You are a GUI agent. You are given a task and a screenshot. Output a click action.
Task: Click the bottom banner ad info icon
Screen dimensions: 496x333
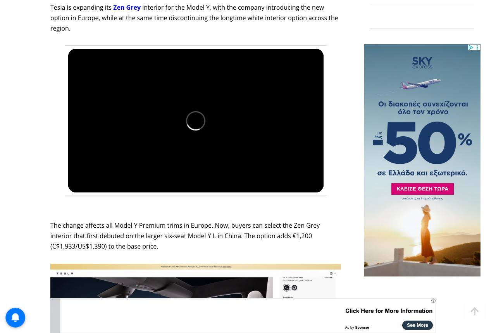click(433, 301)
